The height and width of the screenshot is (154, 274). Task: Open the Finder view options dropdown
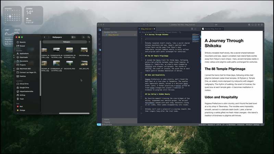click(x=73, y=37)
